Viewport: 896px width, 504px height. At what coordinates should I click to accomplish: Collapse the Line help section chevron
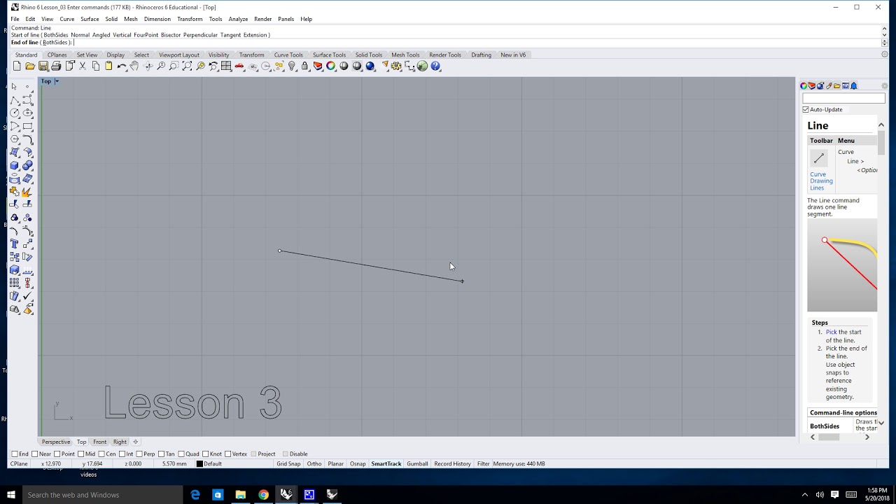pos(881,125)
